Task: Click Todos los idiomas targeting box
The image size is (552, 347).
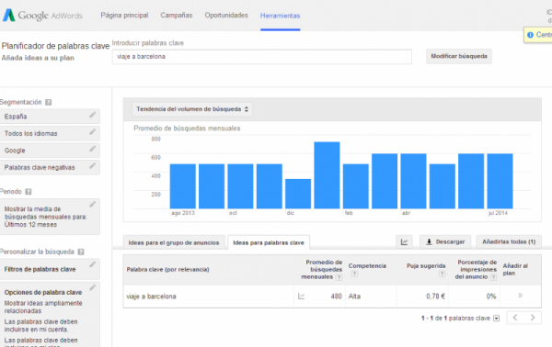Action: coord(50,133)
